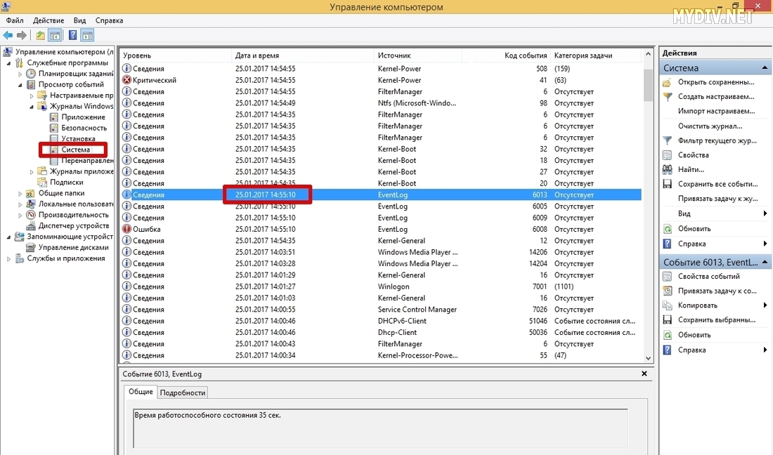Click the Свойства событий icon
Screen dimensions: 773x455
[667, 276]
